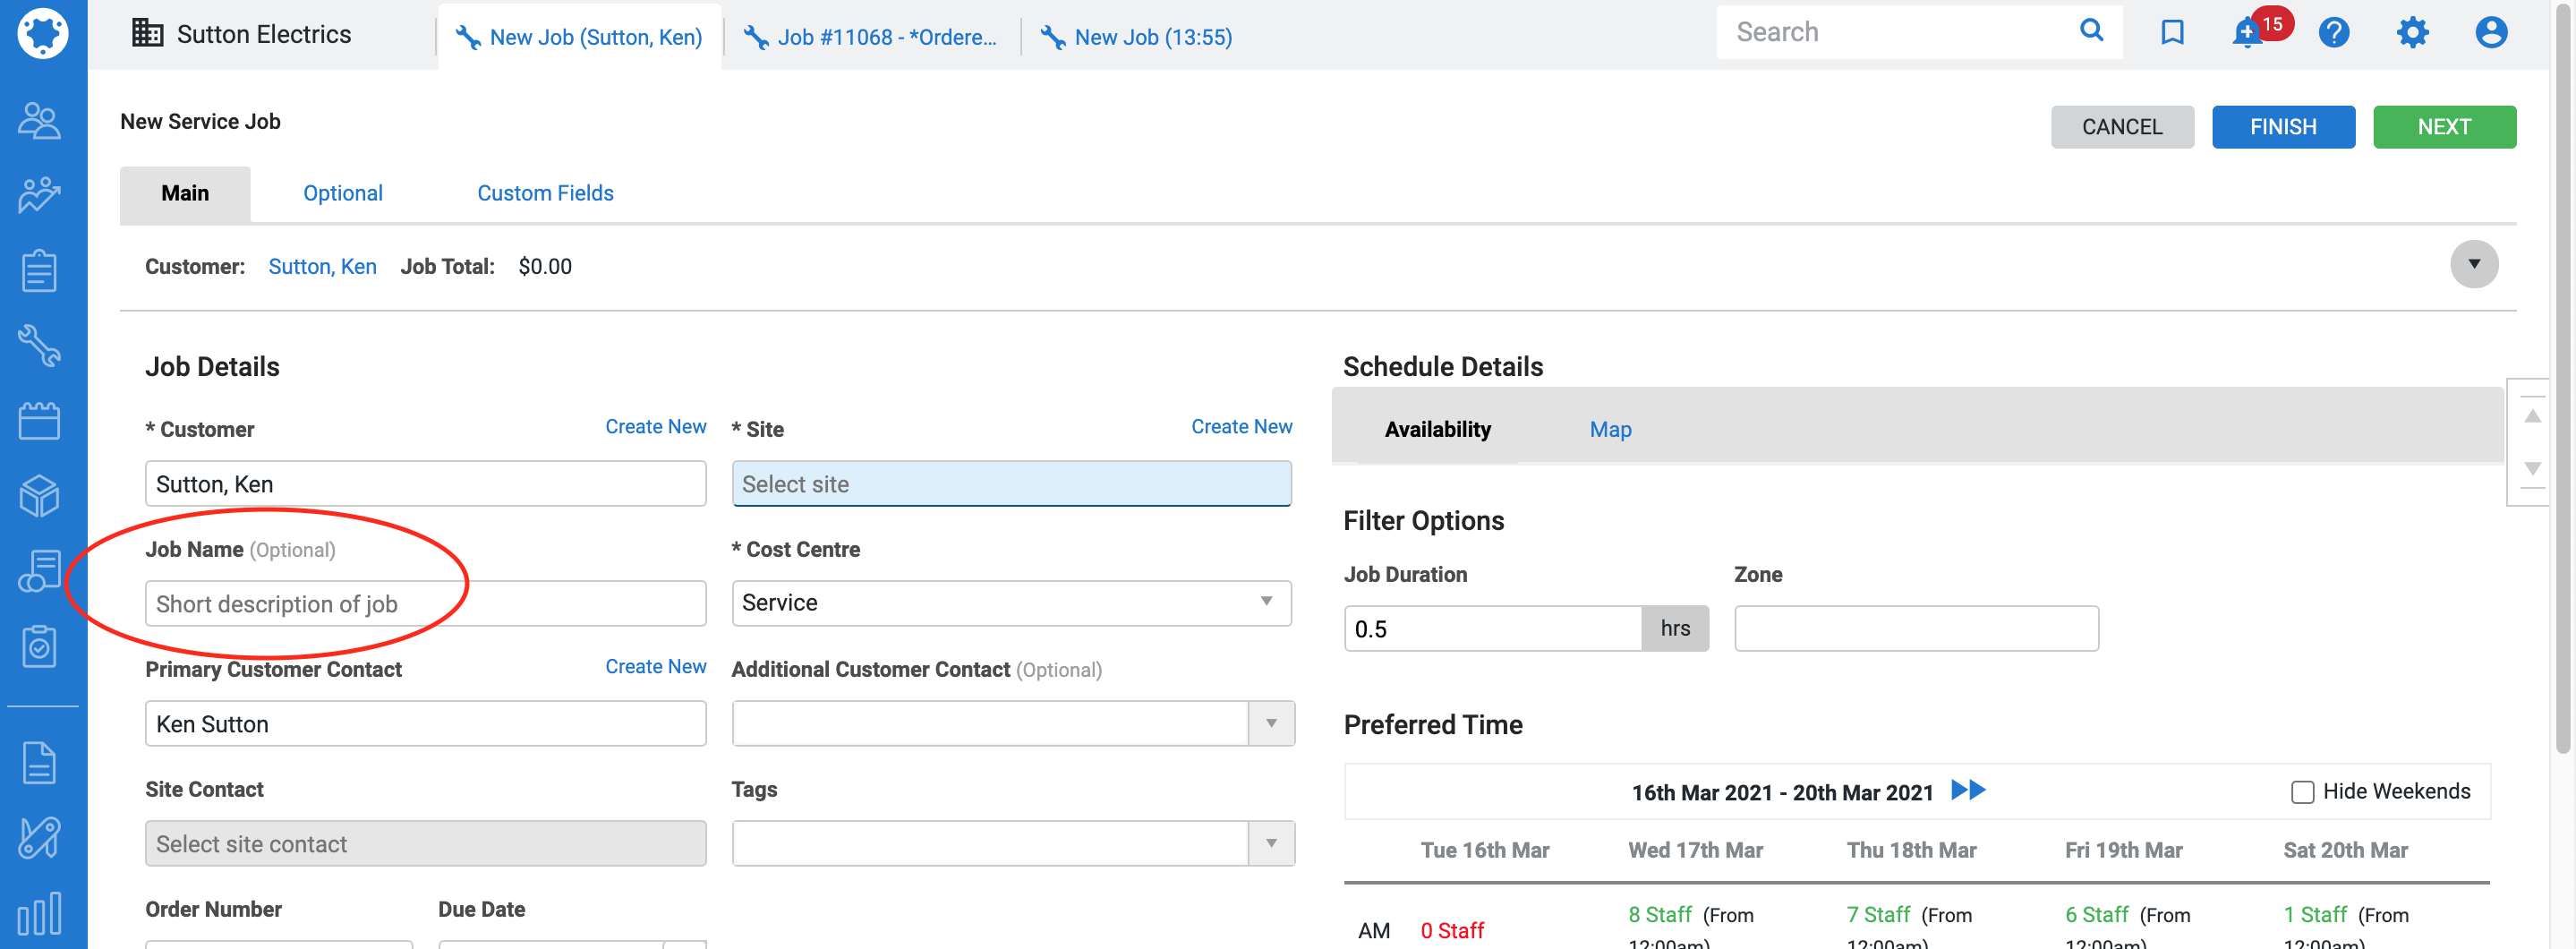
Task: Expand the customer summary round arrow button
Action: [x=2473, y=264]
